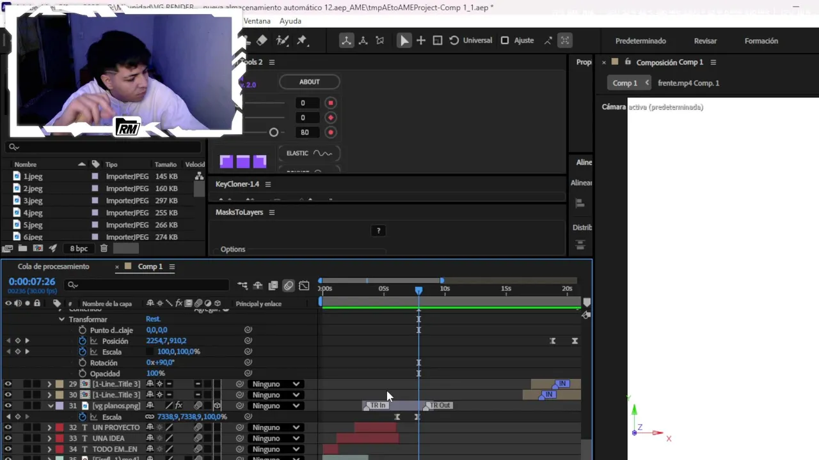
Task: Create a new composition icon
Action: click(x=38, y=249)
